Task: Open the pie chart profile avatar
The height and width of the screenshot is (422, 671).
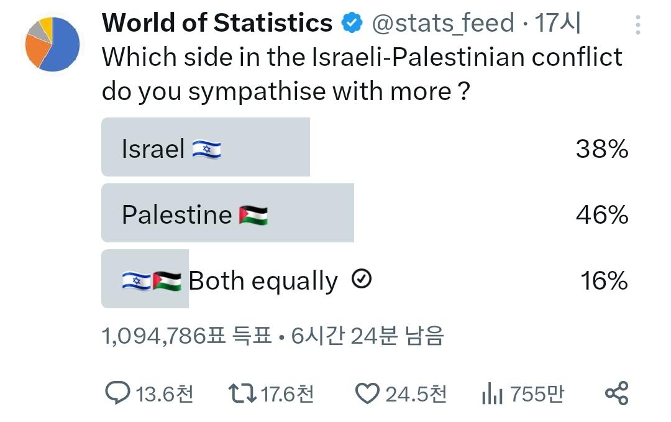Action: (52, 44)
